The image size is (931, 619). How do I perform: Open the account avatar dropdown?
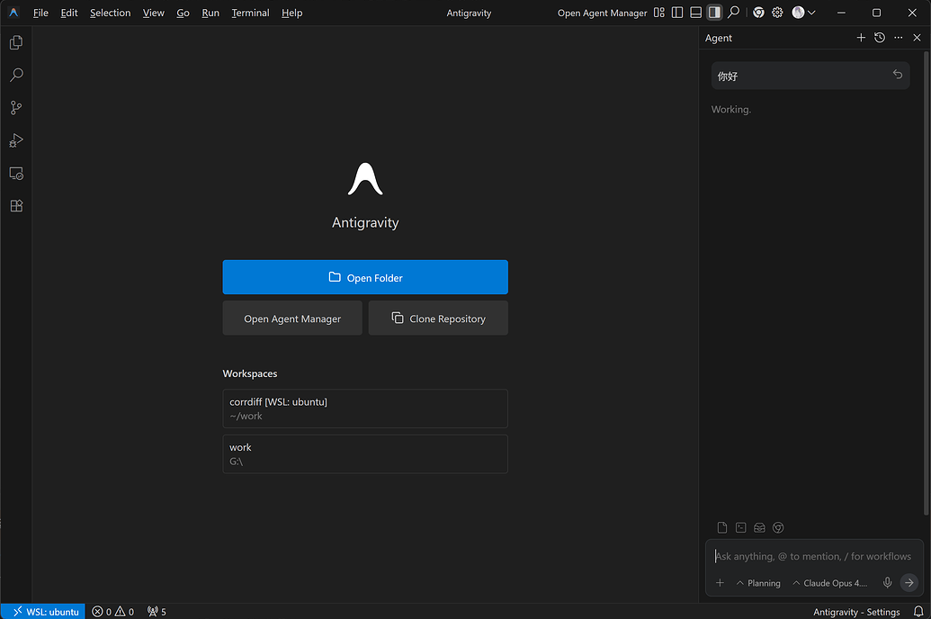(x=804, y=13)
